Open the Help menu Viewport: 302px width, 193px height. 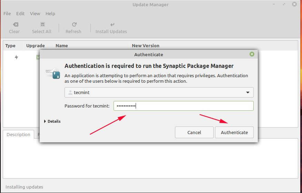click(x=50, y=14)
